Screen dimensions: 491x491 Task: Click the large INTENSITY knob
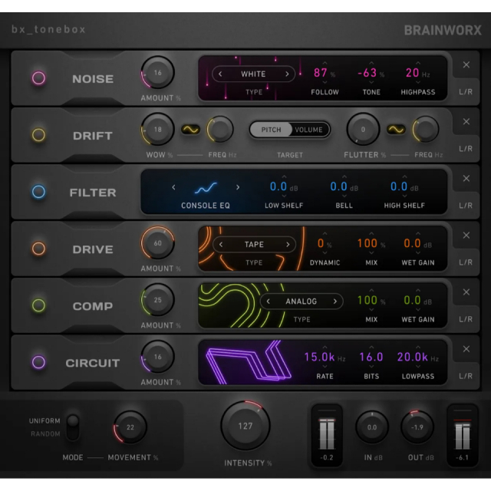245,426
